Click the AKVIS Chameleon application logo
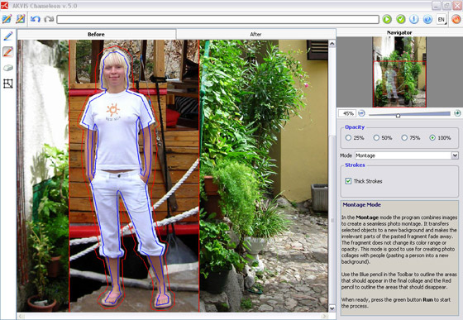This screenshot has width=463, height=320. (4, 5)
